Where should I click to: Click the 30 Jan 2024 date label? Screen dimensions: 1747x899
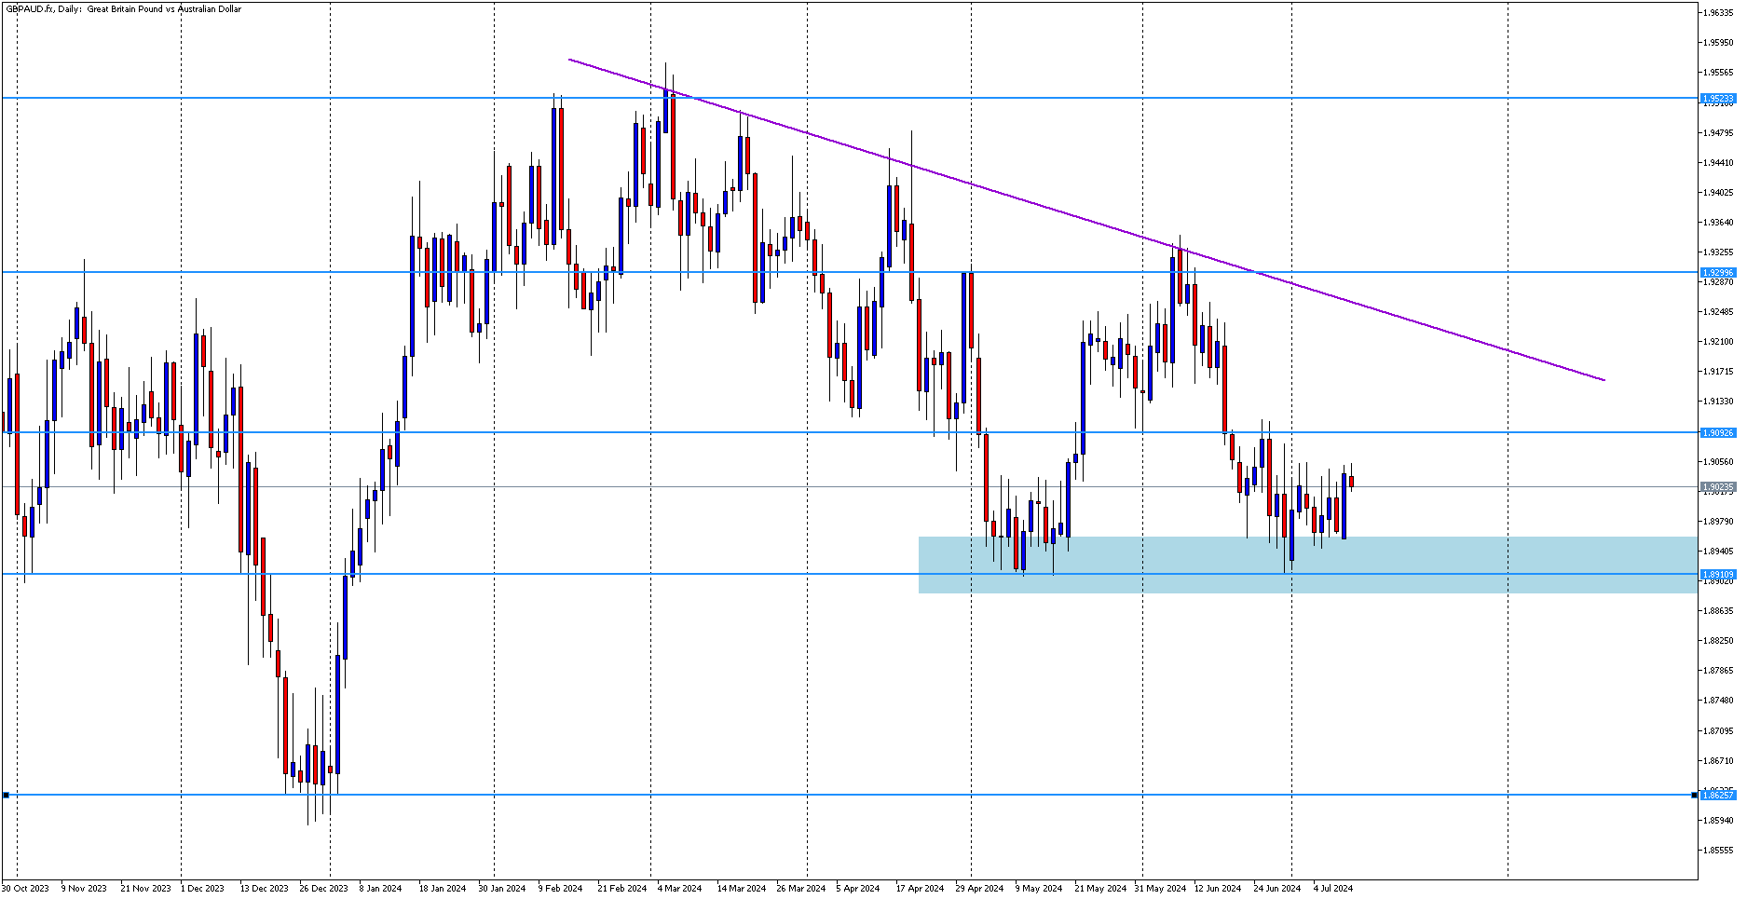pyautogui.click(x=502, y=889)
